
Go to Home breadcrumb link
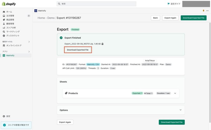pyautogui.click(x=41, y=18)
